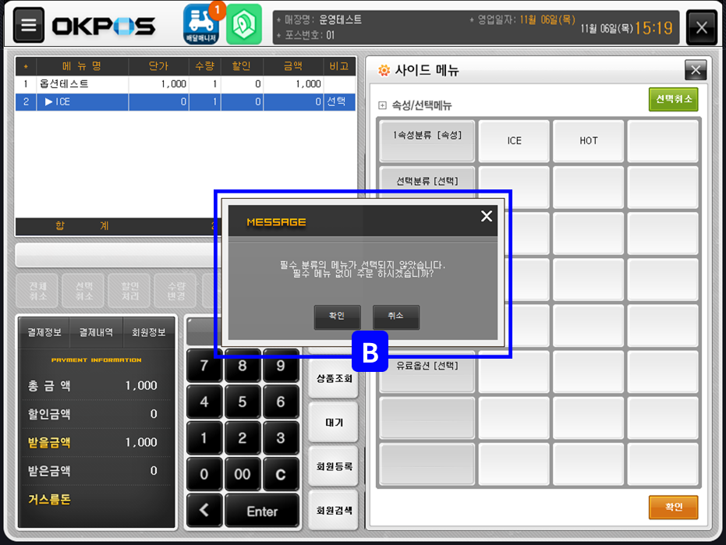This screenshot has width=726, height=545.
Task: Click the 회원검색 button
Action: click(334, 511)
